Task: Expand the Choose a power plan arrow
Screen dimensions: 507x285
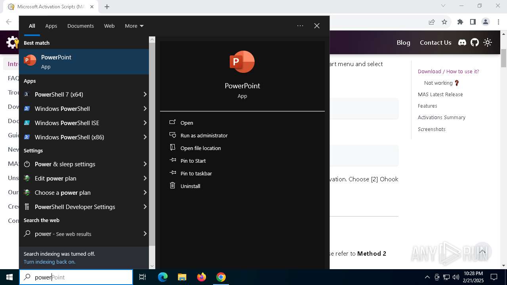Action: 145,192
